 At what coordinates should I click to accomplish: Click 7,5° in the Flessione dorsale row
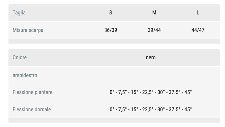[123, 110]
